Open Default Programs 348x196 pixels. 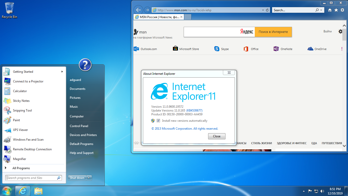[82, 144]
